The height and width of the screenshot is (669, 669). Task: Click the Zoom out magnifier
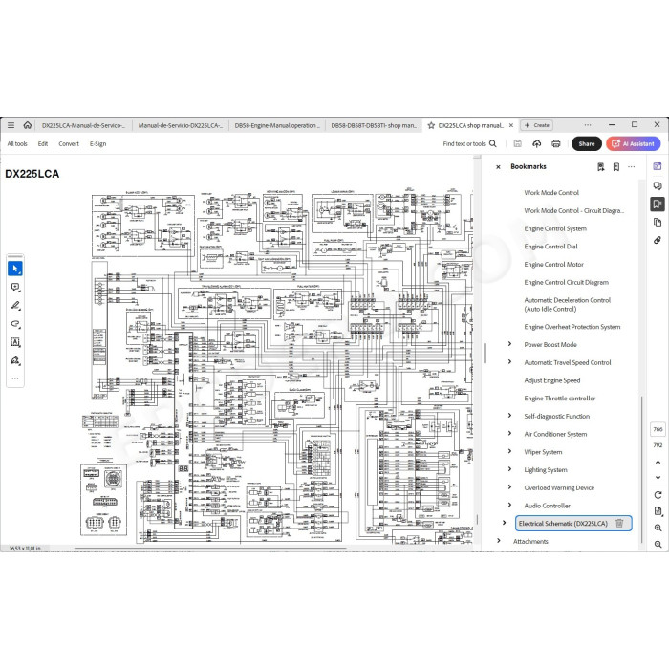[658, 544]
